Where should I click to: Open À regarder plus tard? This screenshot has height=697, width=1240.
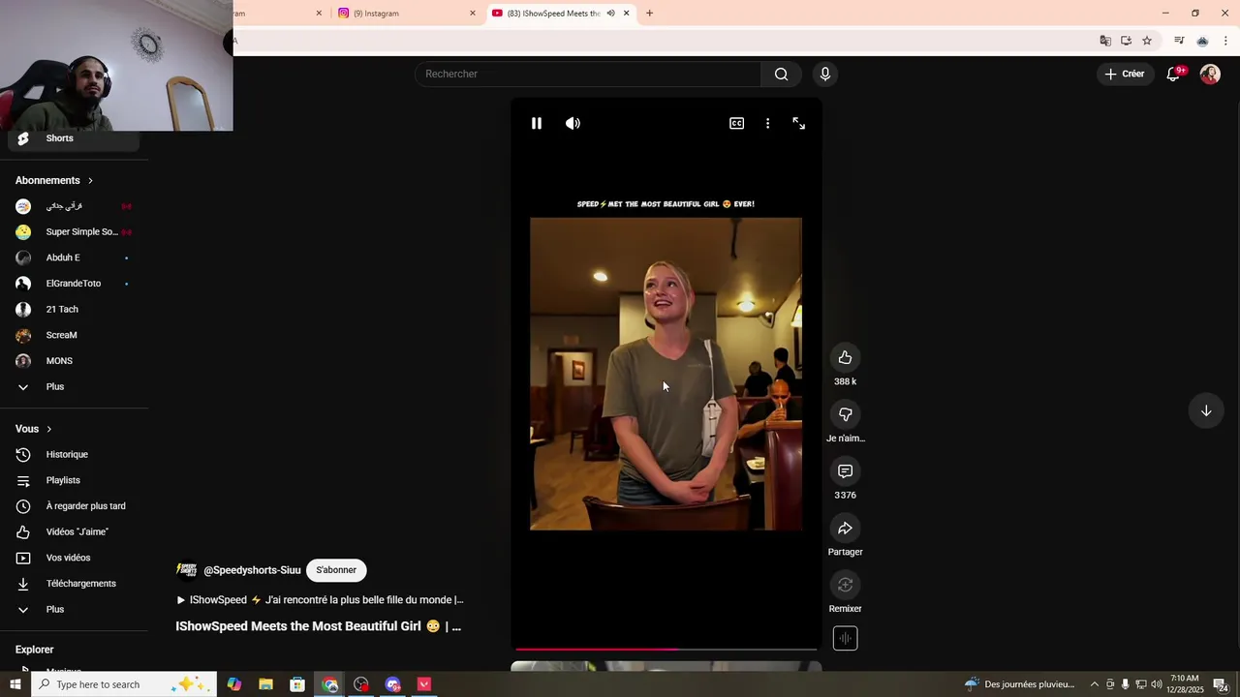point(74,506)
